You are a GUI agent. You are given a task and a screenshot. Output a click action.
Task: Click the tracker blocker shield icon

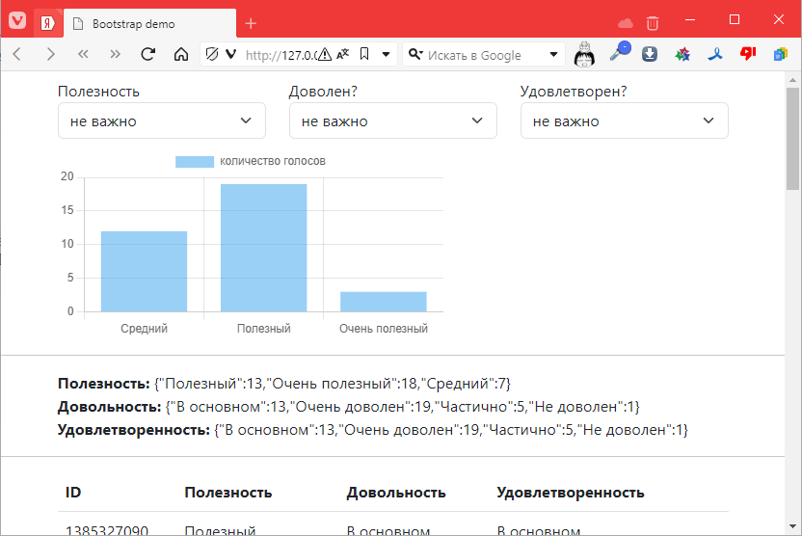pos(213,55)
